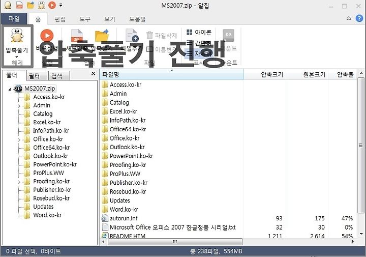Sort by 압축크기 column header
Viewport: 366px width, 257px height.
point(265,74)
